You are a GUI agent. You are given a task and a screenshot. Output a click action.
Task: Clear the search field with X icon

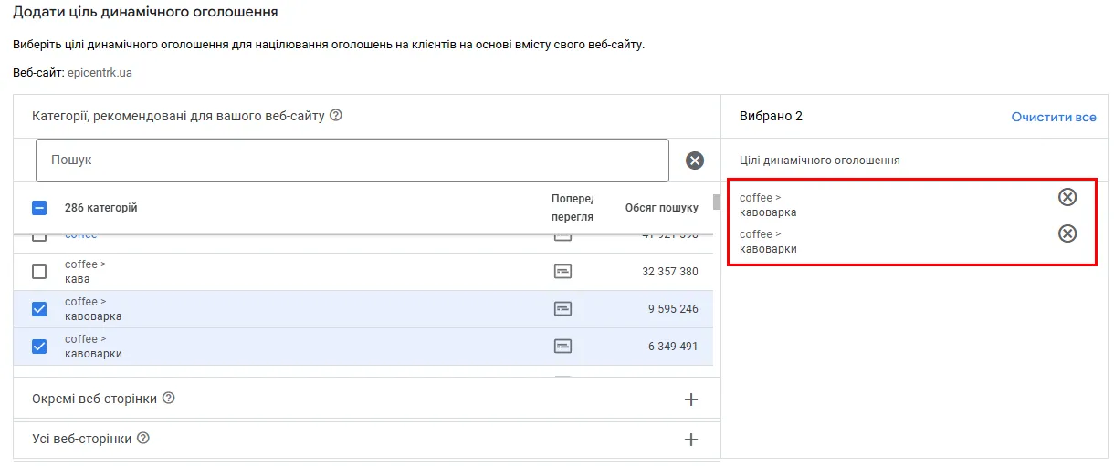pos(695,161)
